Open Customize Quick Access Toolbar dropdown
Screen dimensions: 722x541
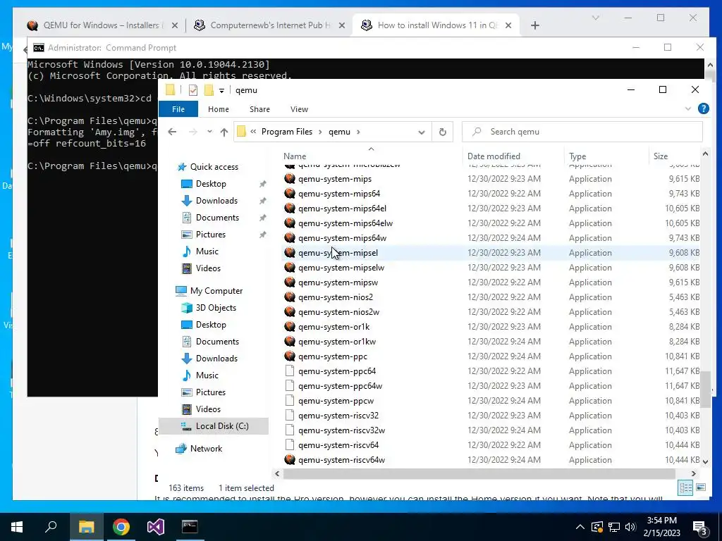click(221, 91)
